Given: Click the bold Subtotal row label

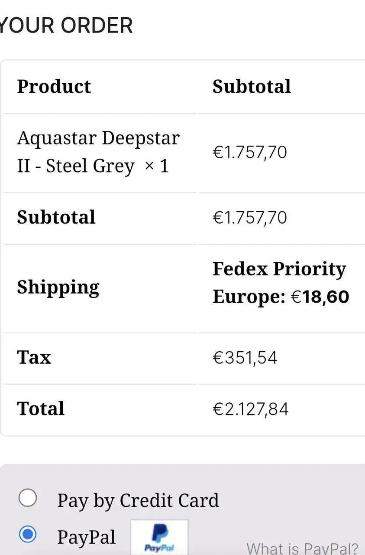Looking at the screenshot, I should [x=56, y=217].
